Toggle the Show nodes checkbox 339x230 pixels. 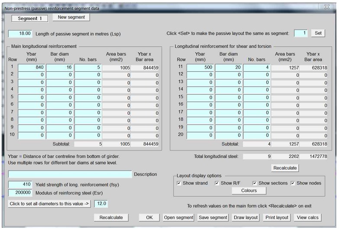(x=293, y=183)
